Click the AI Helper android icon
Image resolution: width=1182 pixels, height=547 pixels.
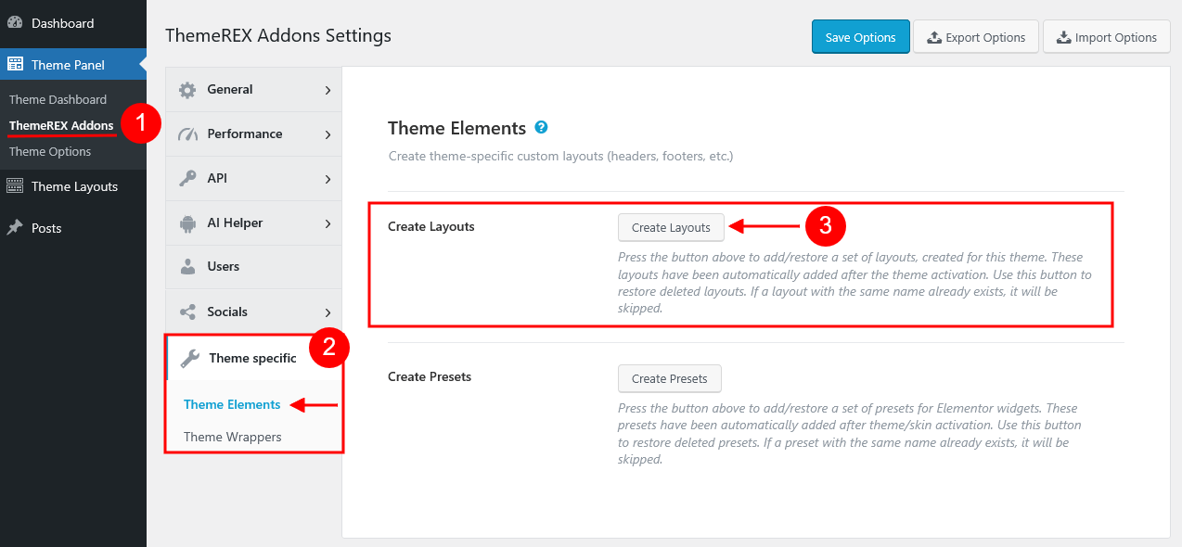pyautogui.click(x=187, y=223)
